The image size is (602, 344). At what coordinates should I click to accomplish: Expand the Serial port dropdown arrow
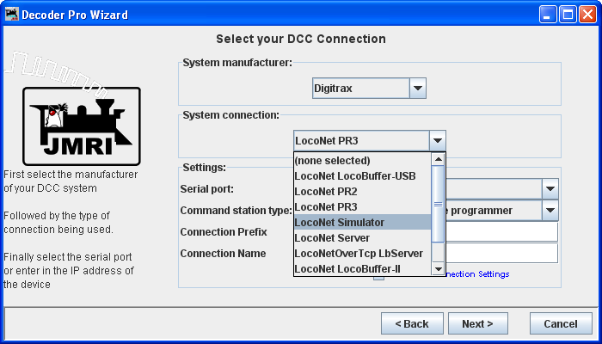(x=550, y=188)
